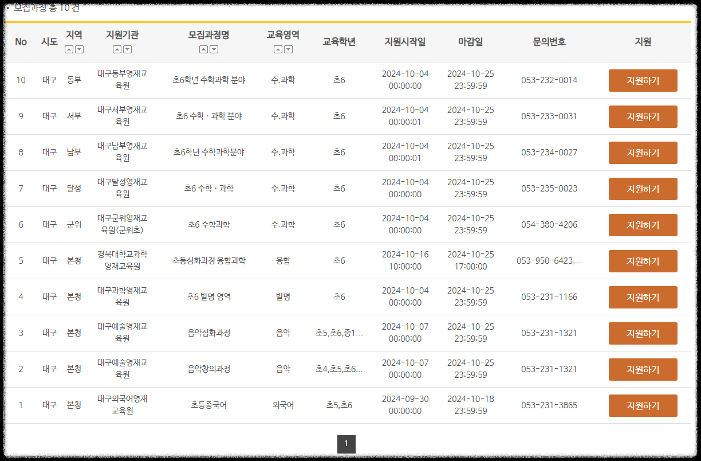
Task: Sort 지역 column in ascending order
Action: coord(69,50)
